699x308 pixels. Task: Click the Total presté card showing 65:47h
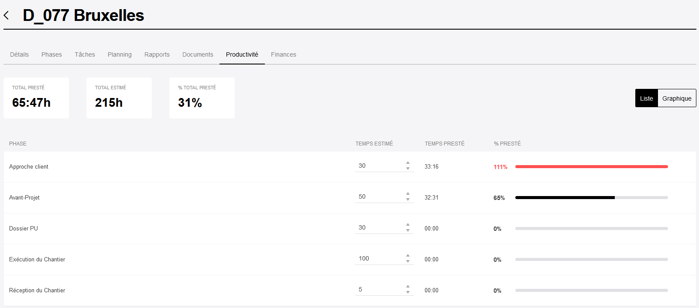coord(36,98)
